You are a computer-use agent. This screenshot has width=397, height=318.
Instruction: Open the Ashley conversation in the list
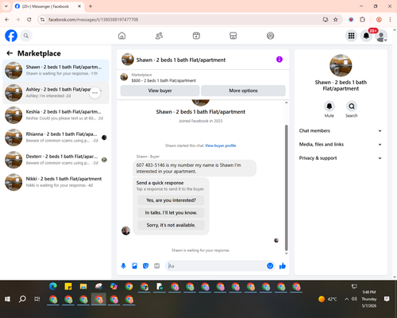pyautogui.click(x=56, y=93)
